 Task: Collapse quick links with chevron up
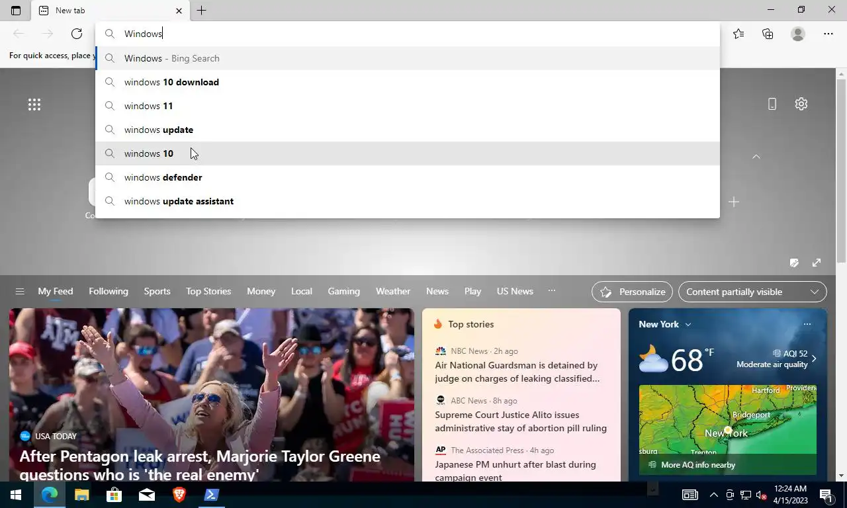[x=756, y=157]
